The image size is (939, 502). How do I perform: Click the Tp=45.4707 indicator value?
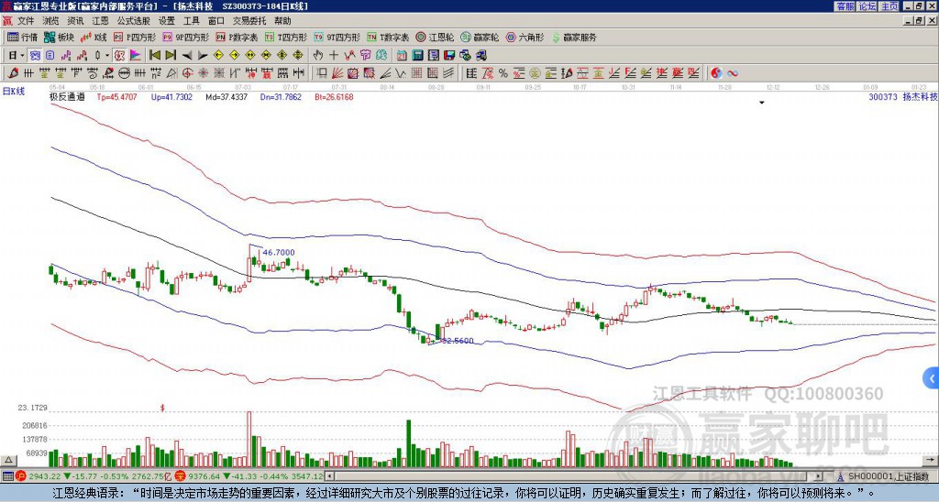[x=116, y=96]
